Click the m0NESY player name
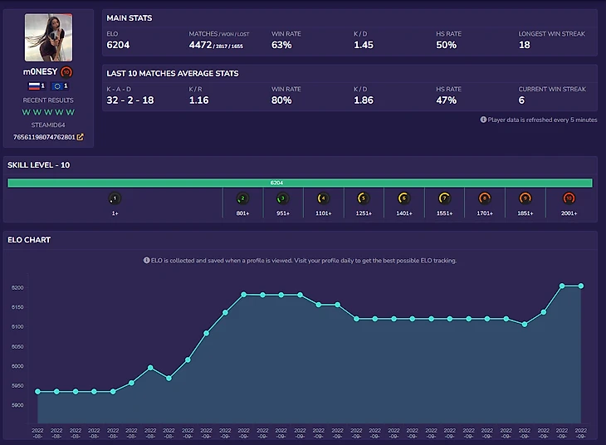The width and height of the screenshot is (606, 445). click(40, 72)
